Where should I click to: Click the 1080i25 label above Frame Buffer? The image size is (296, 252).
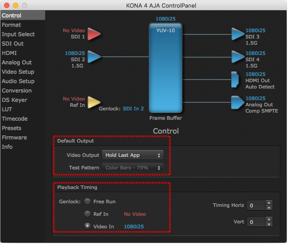click(x=165, y=19)
